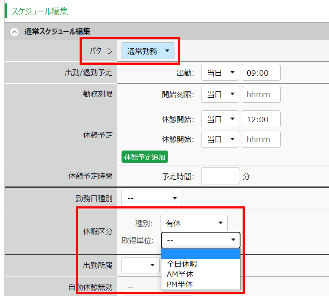The height and width of the screenshot is (296, 329).
Task: Select the blank -- option in list
Action: point(200,253)
